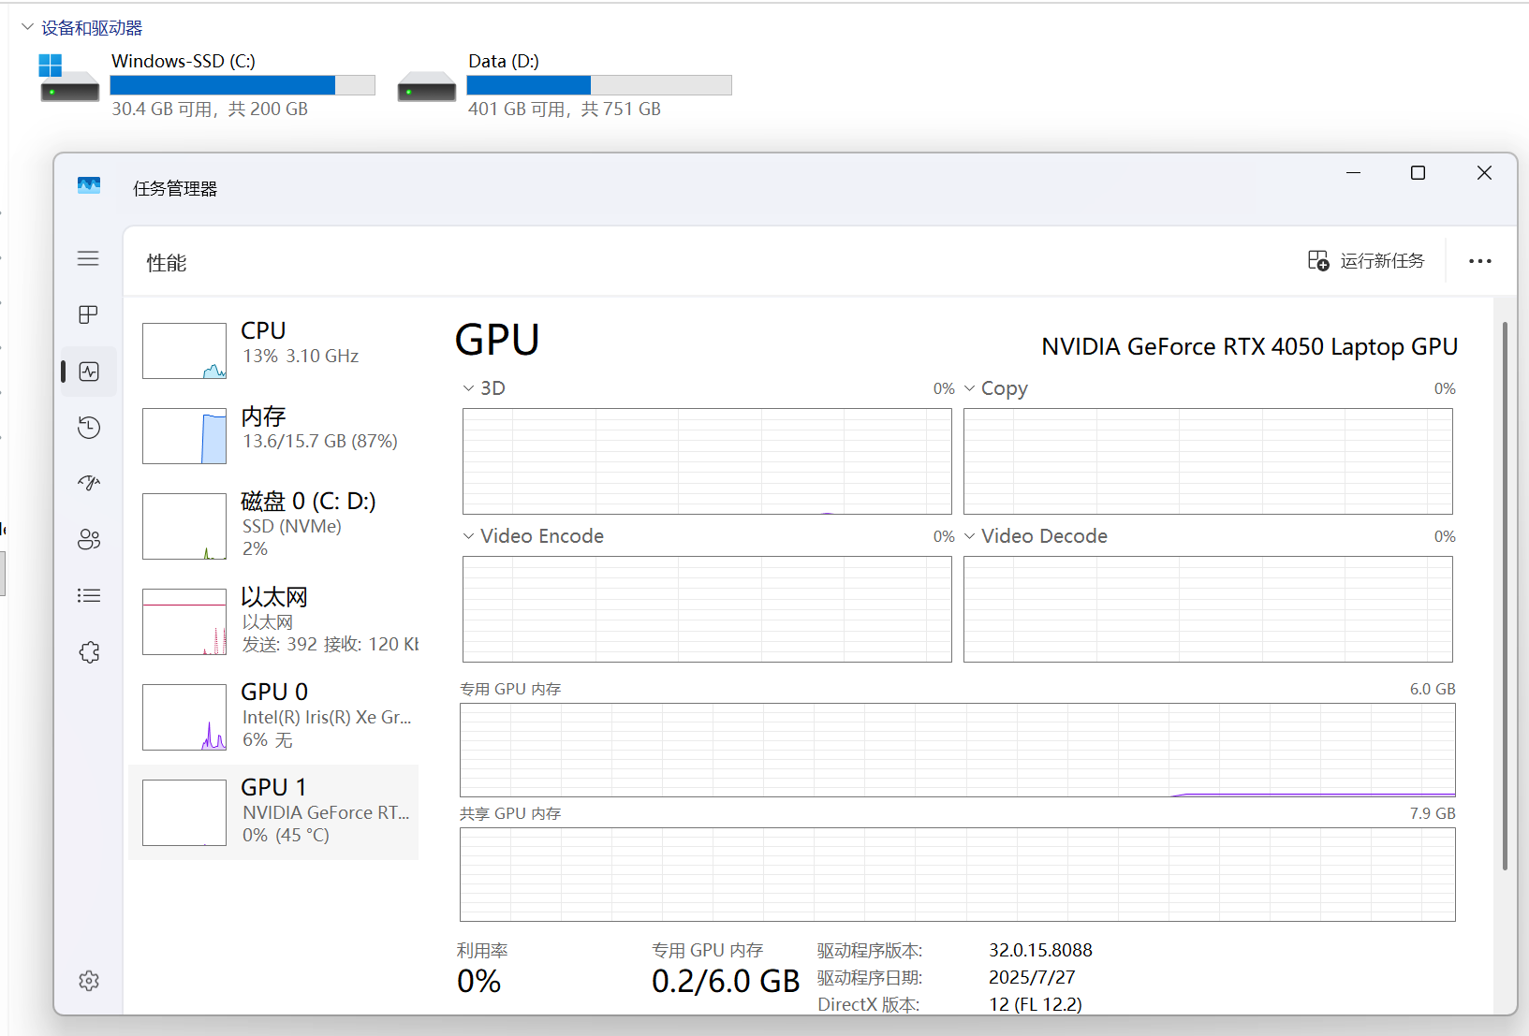
Task: Click the 0.2/6.0 GB dedicated memory value
Action: click(x=726, y=981)
